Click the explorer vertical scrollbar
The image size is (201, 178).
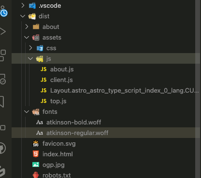click(198, 89)
